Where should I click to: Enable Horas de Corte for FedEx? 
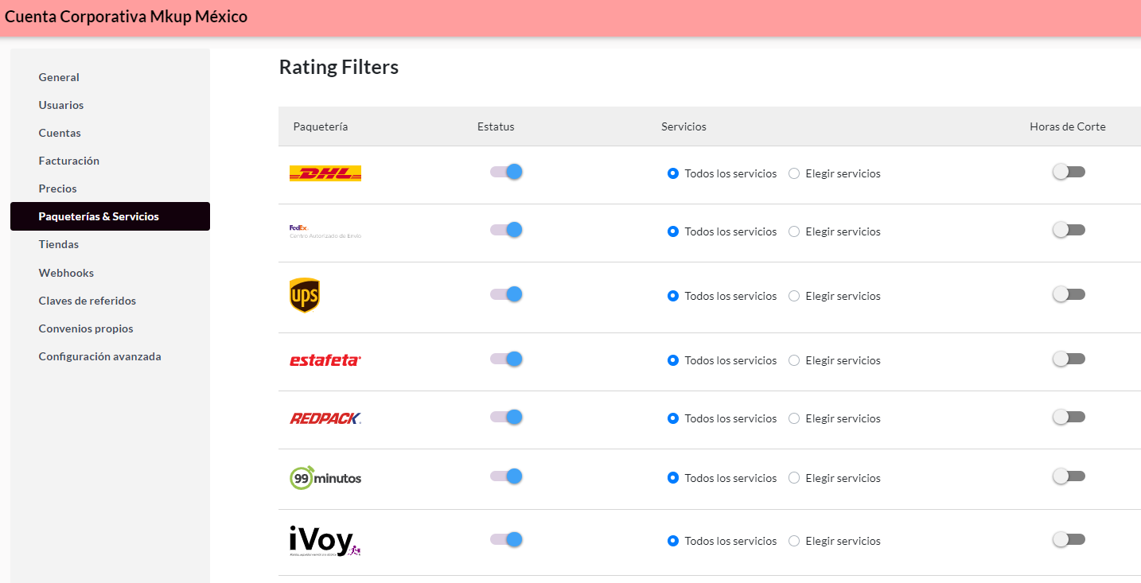pos(1069,230)
